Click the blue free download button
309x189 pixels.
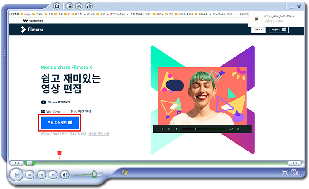[x=60, y=123]
